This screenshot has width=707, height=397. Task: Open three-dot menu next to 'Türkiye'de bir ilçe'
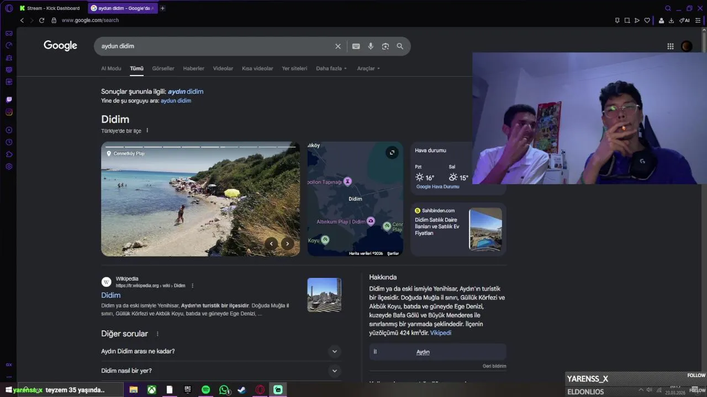[147, 131]
